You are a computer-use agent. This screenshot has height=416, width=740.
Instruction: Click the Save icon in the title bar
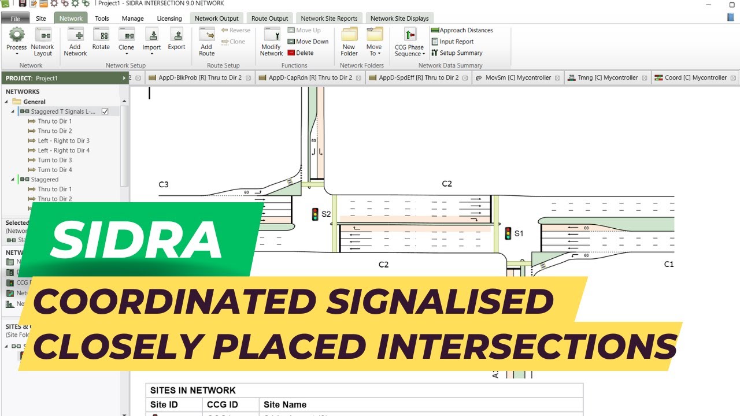(23, 3)
